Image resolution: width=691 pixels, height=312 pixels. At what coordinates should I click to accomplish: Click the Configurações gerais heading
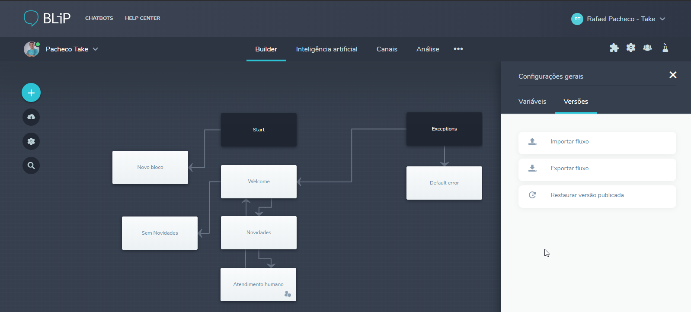550,76
